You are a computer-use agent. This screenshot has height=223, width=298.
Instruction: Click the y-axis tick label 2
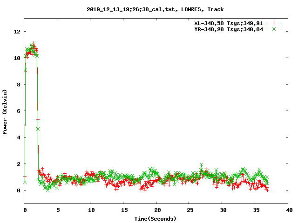(19, 164)
